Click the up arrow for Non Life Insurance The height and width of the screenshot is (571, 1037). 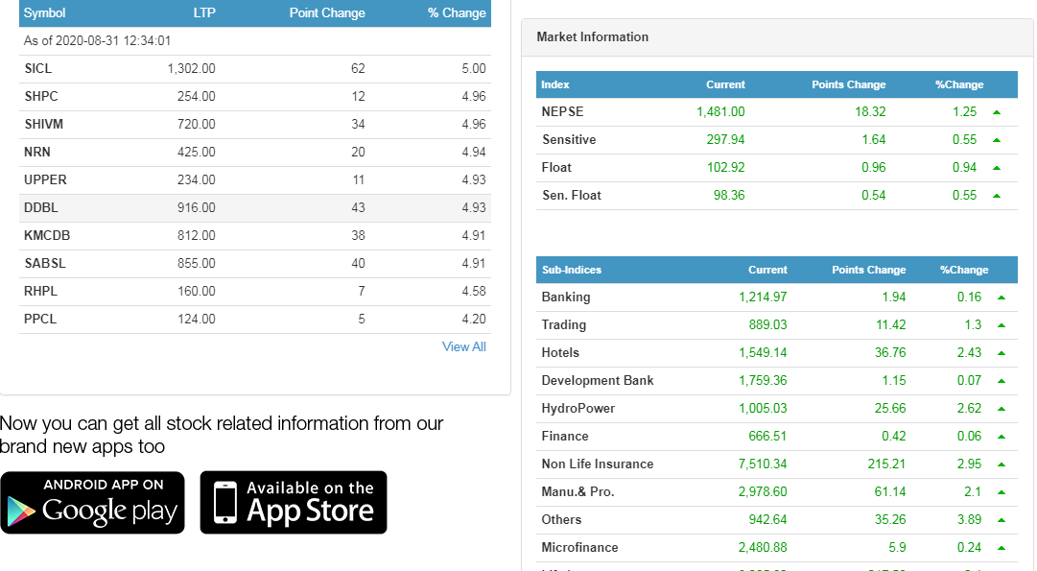(x=1001, y=464)
